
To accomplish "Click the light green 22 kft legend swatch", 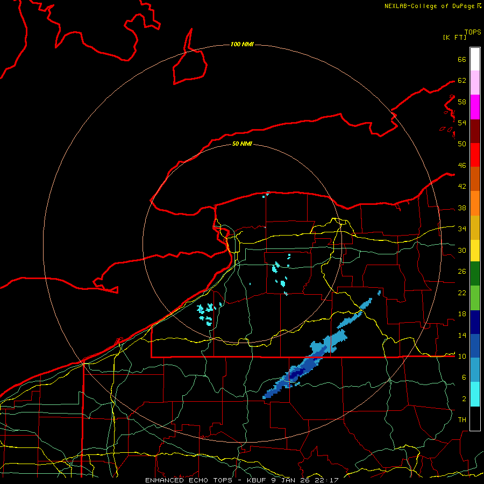I will point(475,297).
